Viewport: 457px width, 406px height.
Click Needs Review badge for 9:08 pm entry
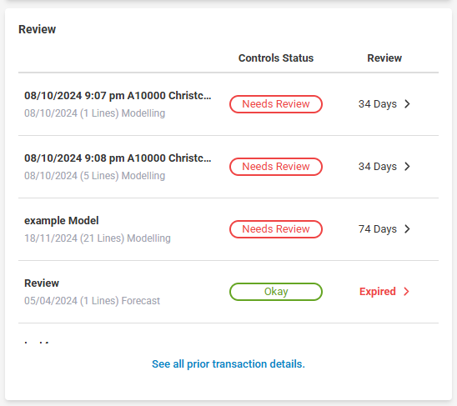pyautogui.click(x=276, y=167)
